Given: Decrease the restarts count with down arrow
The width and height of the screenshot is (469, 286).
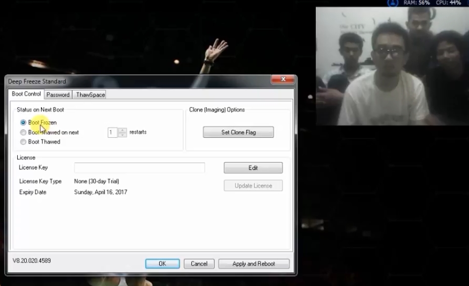Looking at the screenshot, I should (x=123, y=135).
